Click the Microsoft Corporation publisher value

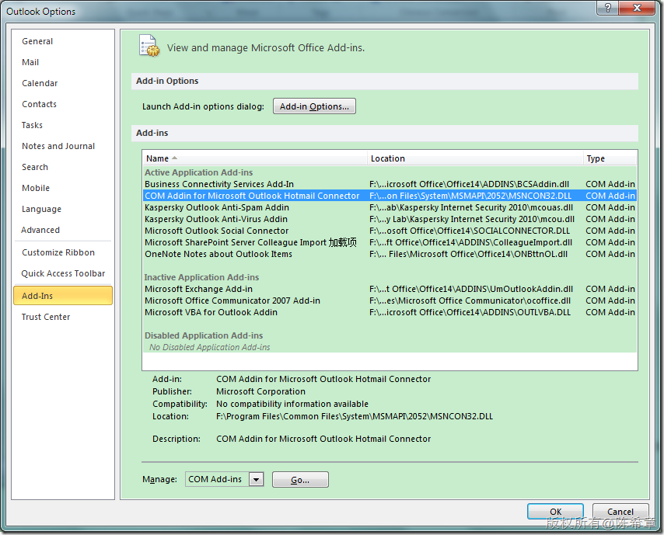pyautogui.click(x=261, y=391)
